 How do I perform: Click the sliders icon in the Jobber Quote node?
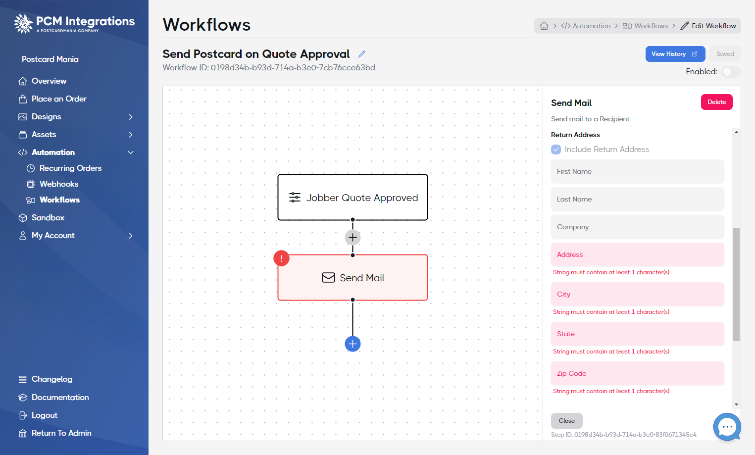click(295, 198)
